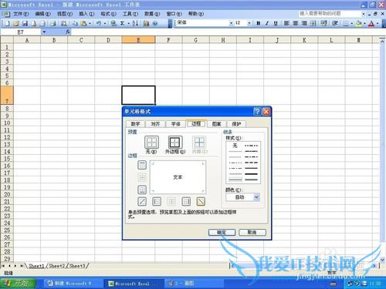Viewport: 386px width, 289px height.
Task: Open the AutoSum functions dropdown arrow
Action: click(x=128, y=23)
